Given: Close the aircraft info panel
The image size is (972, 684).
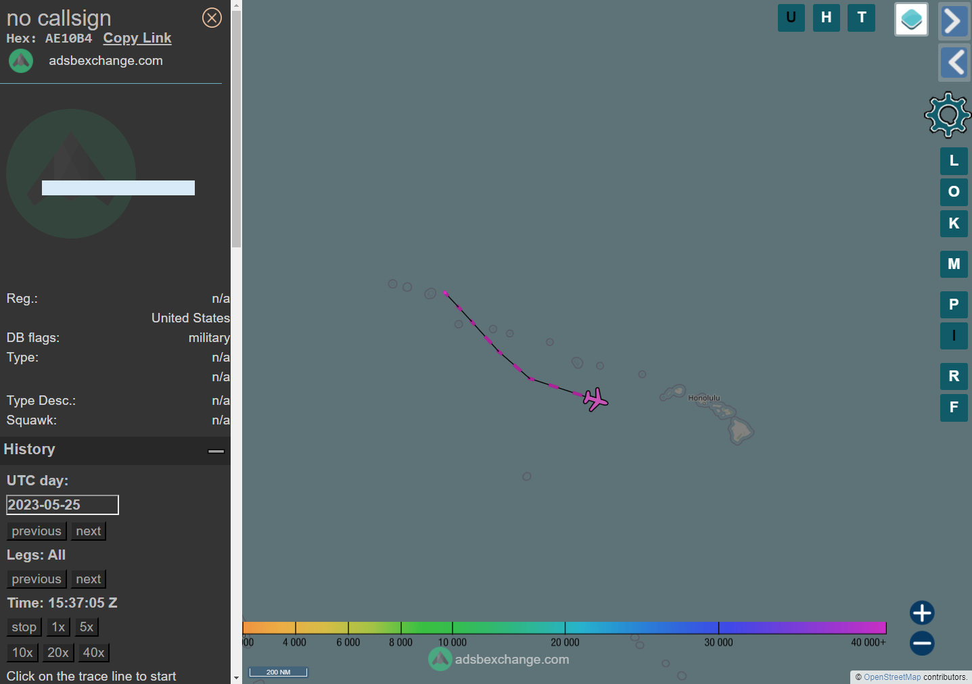Looking at the screenshot, I should pyautogui.click(x=212, y=18).
